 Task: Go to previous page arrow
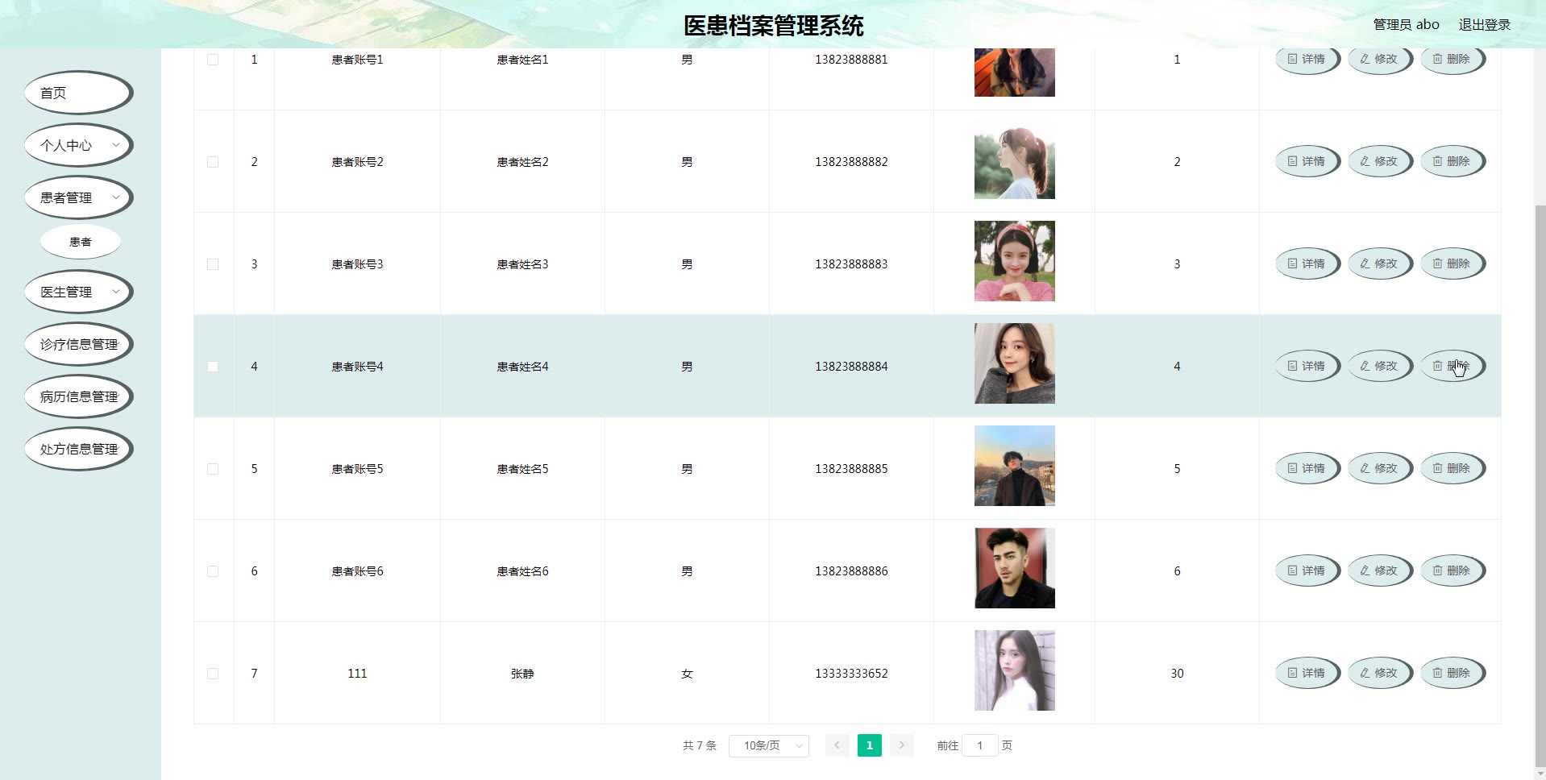(x=837, y=745)
